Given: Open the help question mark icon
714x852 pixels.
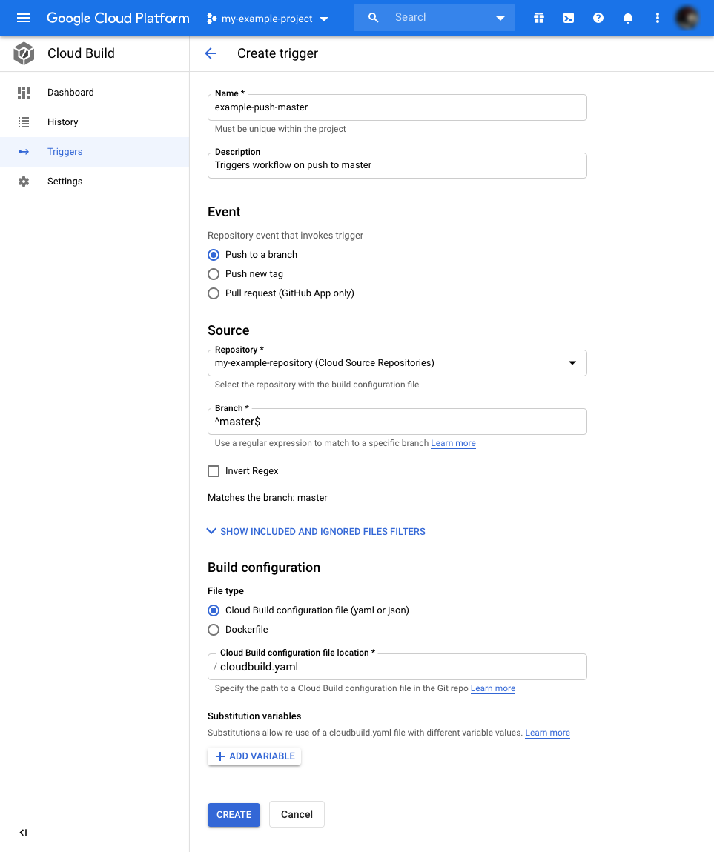Looking at the screenshot, I should pos(598,18).
